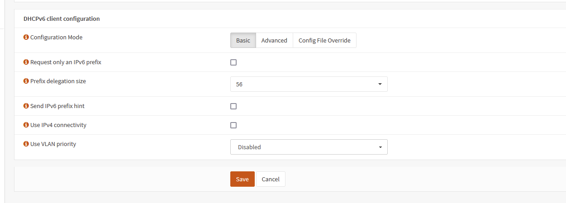566x203 pixels.
Task: Click the Prefix delegation size label
Action: 58,81
